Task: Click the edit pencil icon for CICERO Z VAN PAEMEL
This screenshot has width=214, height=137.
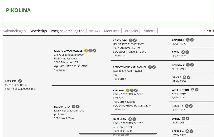Action: coord(94,51)
